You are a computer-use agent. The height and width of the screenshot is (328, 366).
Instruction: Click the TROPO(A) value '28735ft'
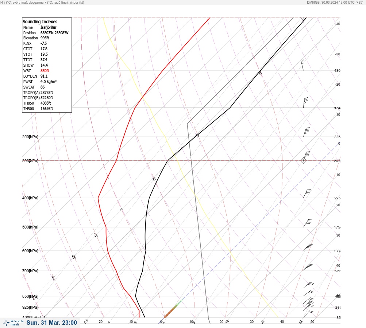(47, 93)
